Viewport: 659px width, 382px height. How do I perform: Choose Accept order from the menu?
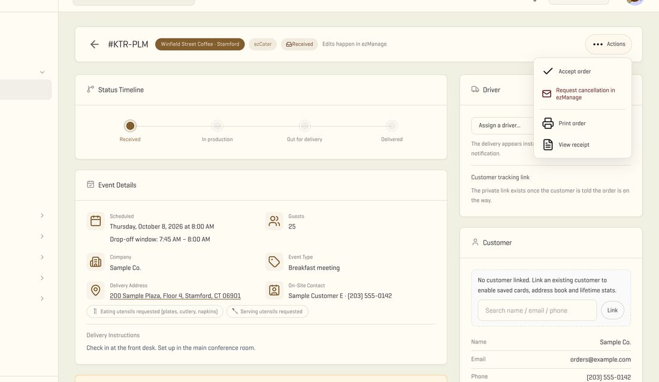(x=582, y=71)
